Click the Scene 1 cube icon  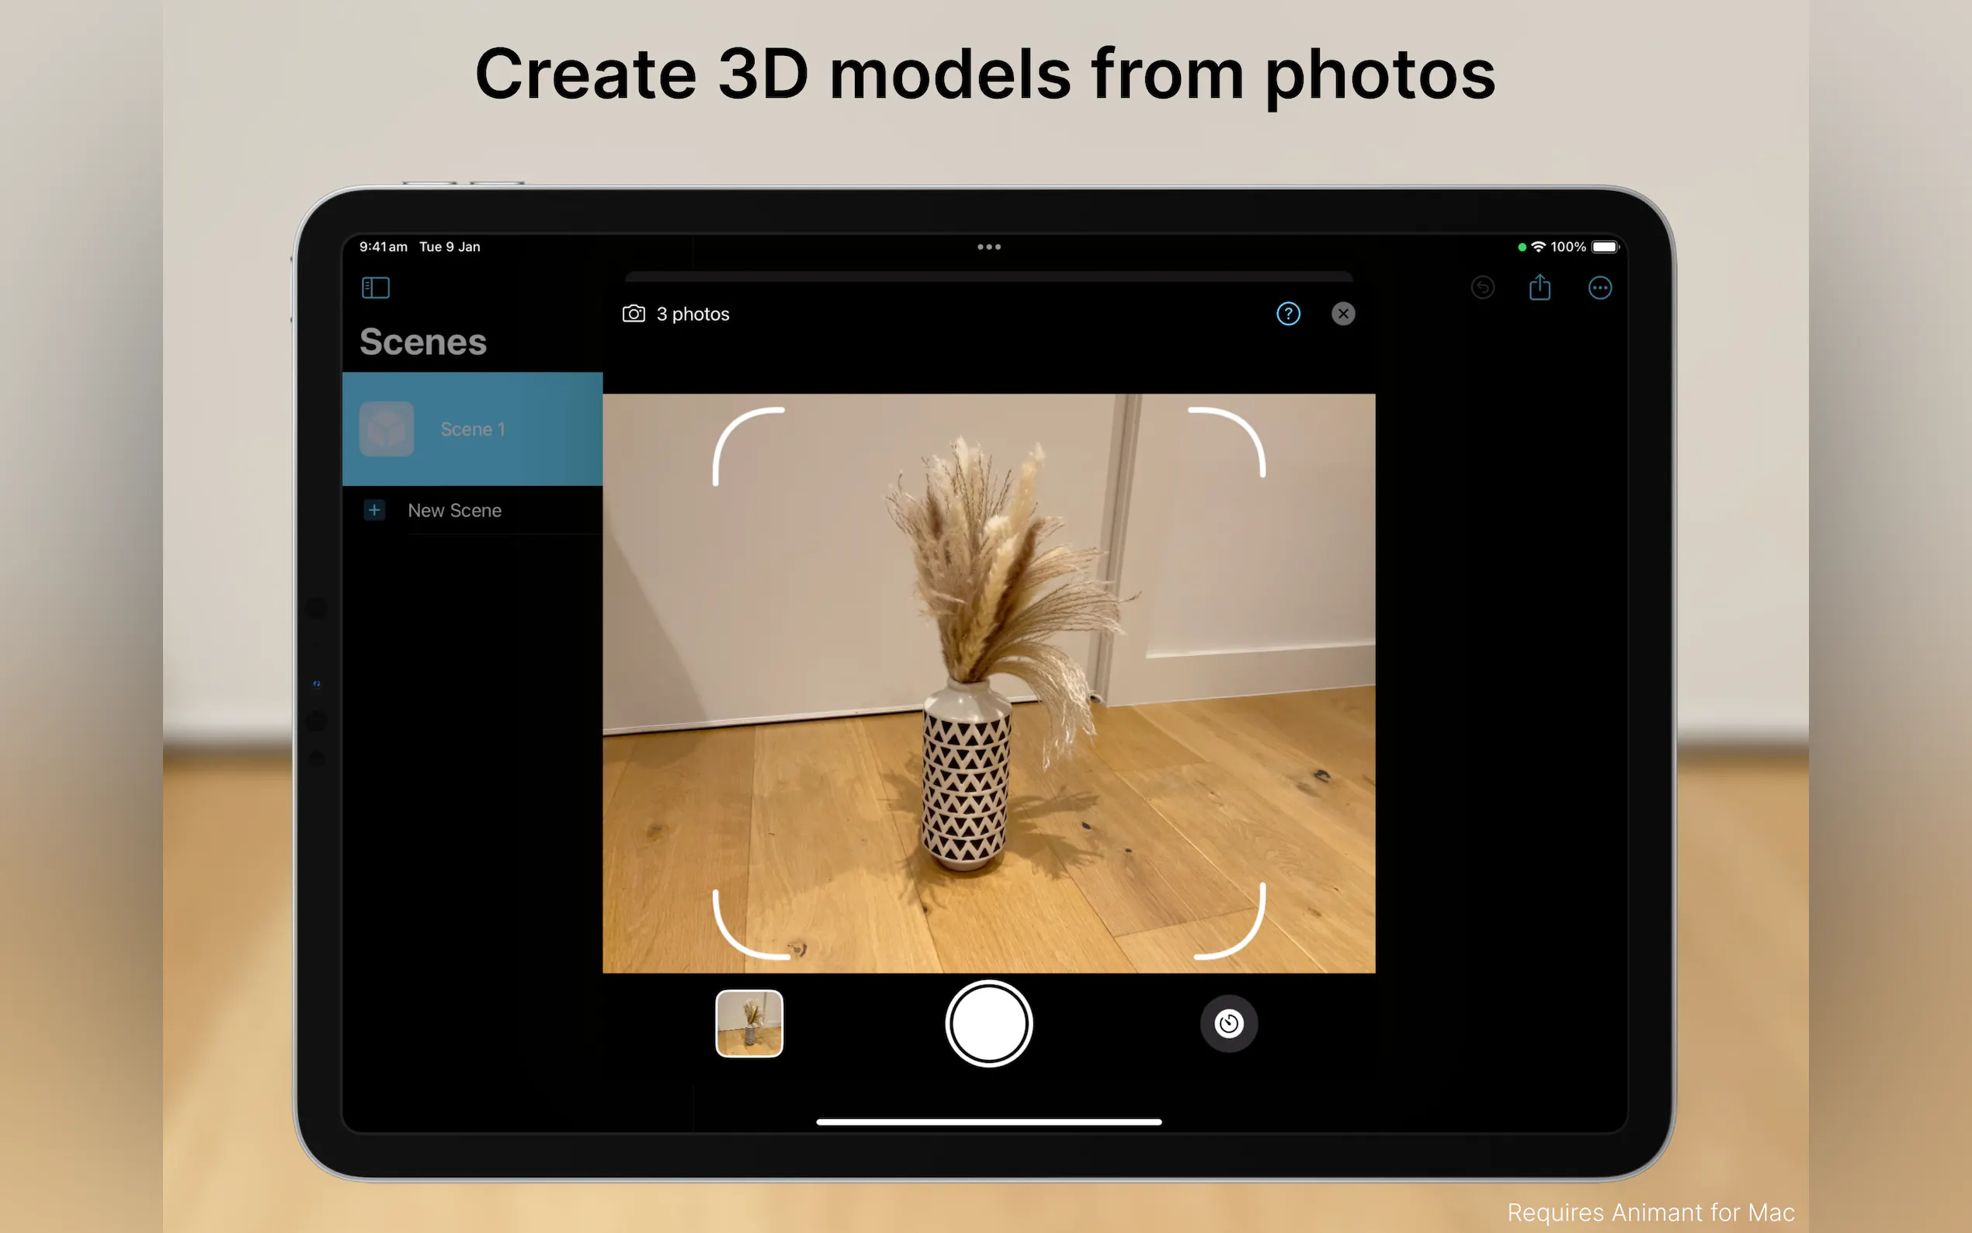click(387, 429)
